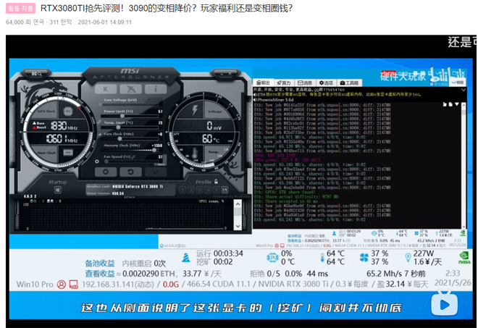Open the RTX3080TI抢先评测 title
478x328 pixels.
[x=167, y=8]
